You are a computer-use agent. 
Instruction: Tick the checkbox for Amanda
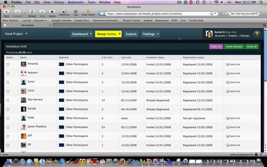8,64
